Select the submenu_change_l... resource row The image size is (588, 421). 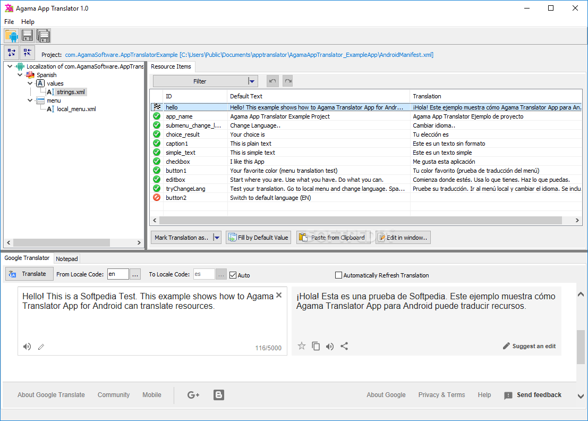(x=366, y=125)
